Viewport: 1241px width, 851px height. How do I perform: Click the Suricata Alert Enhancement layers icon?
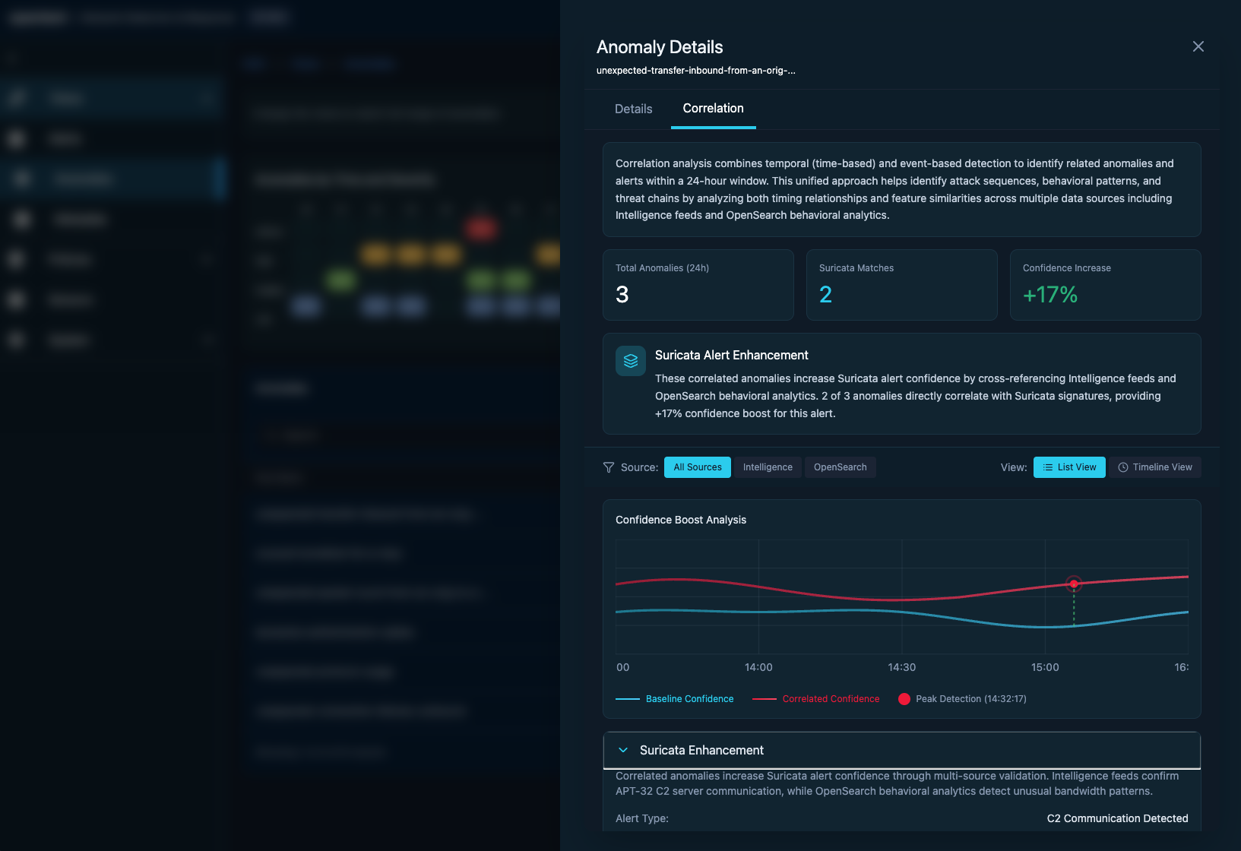(630, 361)
